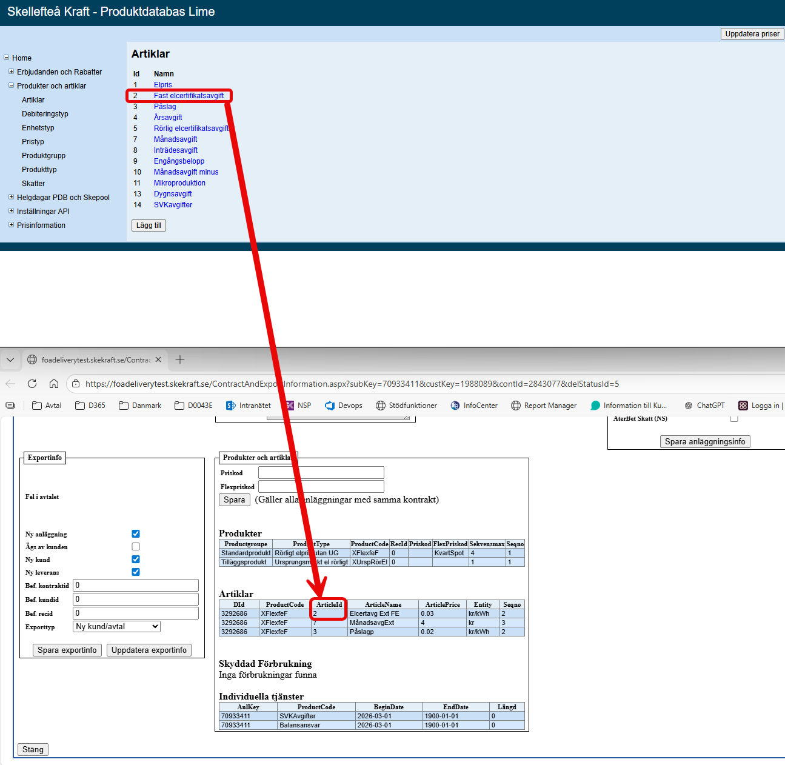Close the foadeliverytest browser tab

click(158, 359)
